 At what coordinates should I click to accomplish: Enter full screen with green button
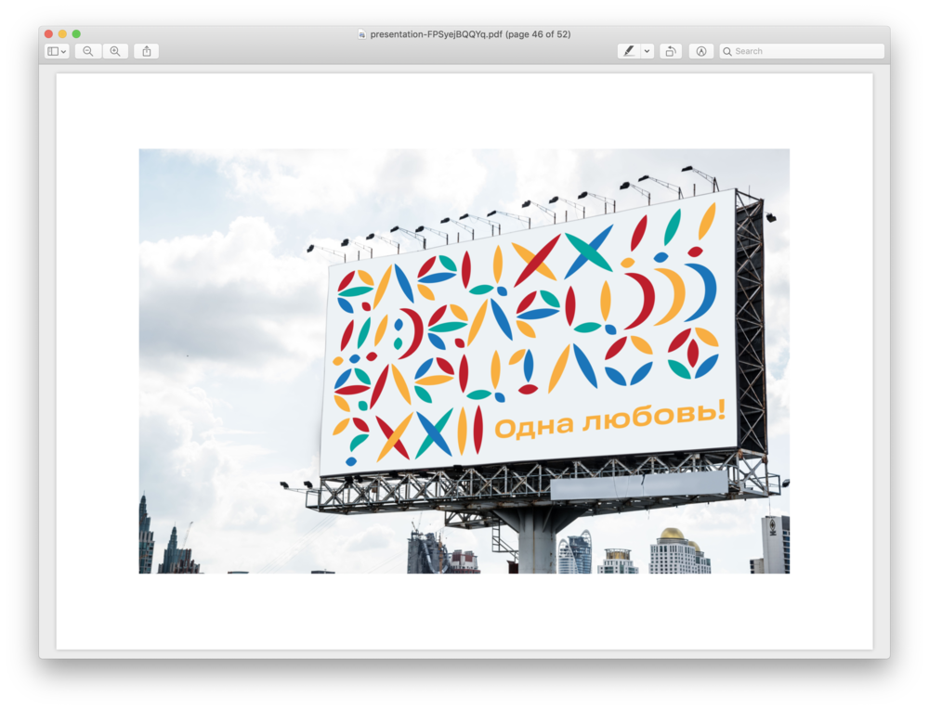(76, 34)
